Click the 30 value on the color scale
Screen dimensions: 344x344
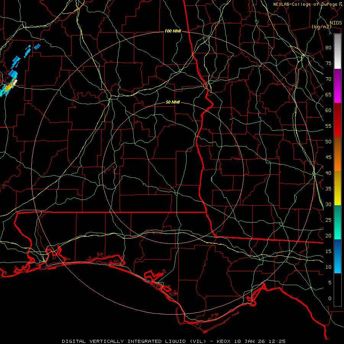(328, 204)
